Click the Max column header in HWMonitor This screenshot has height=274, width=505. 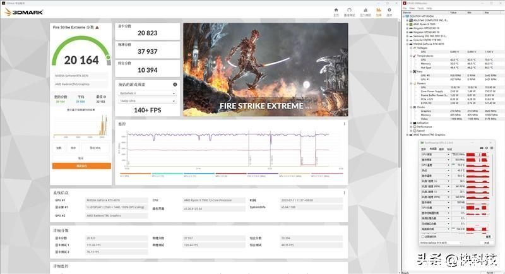487,12
